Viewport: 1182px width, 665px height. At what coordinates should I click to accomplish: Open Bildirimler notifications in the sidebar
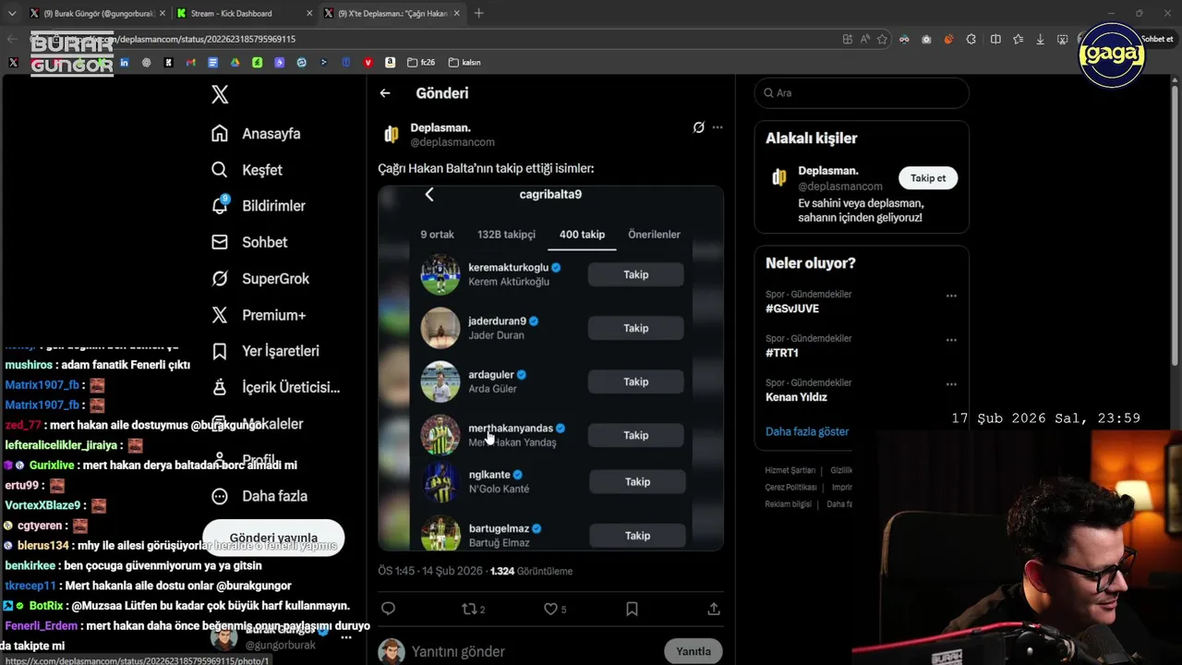click(x=258, y=206)
